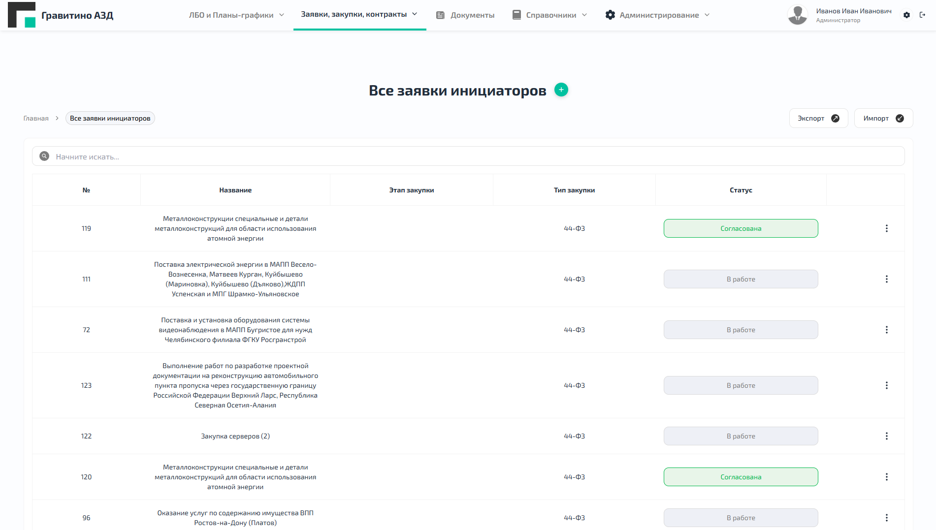Viewport: 936px width, 530px height.
Task: Click the magnifier icon in the search bar
Action: pos(44,156)
